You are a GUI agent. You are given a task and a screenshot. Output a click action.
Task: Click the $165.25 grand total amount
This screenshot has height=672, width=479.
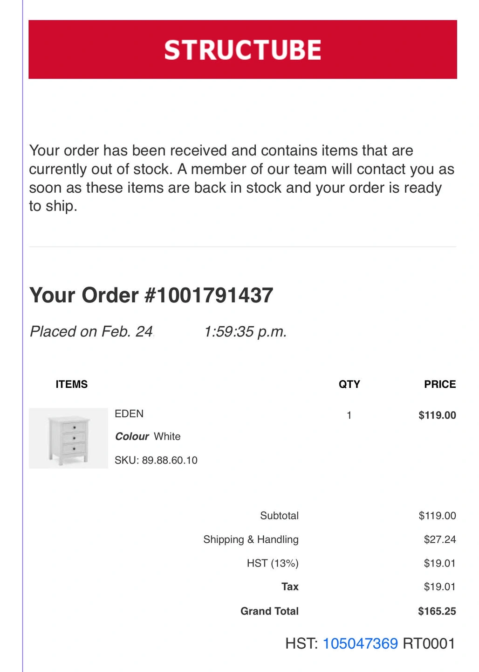[x=437, y=611]
